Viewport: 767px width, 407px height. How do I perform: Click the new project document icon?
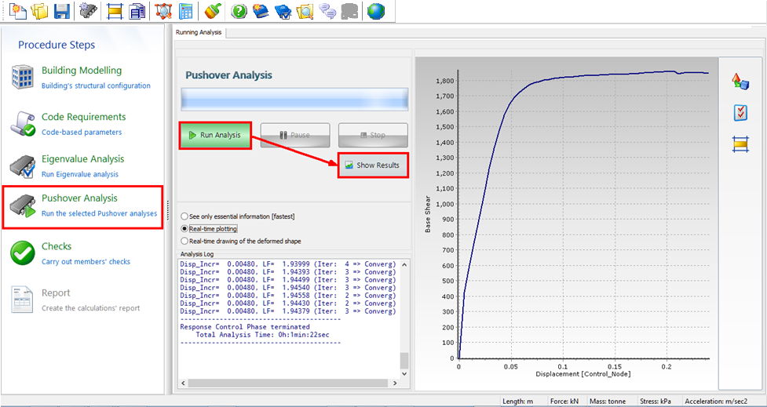(17, 11)
